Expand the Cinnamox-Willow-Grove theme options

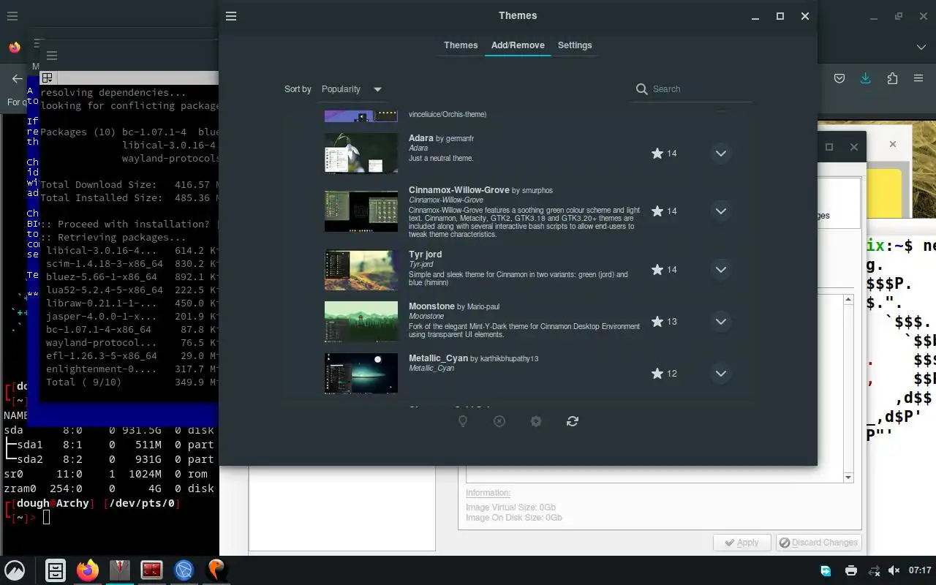pos(720,211)
